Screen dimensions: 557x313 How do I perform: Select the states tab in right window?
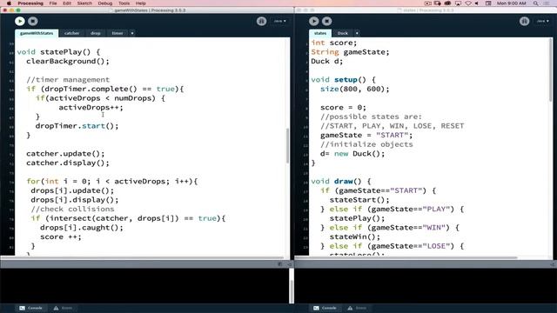320,33
